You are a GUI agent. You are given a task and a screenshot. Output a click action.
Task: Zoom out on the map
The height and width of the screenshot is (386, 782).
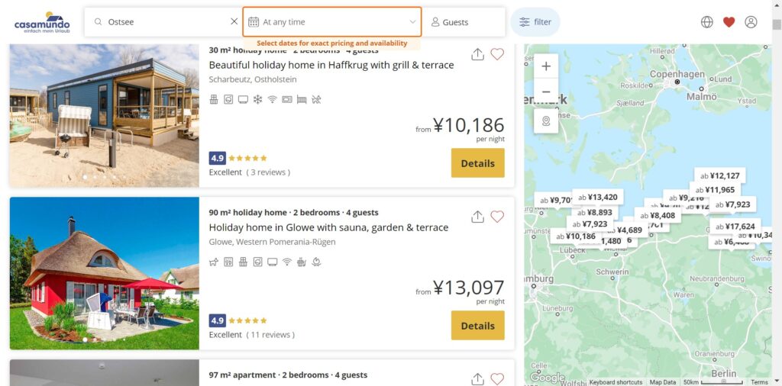click(546, 92)
